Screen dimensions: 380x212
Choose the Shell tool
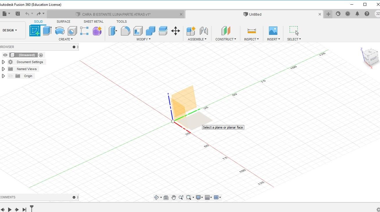coord(138,31)
